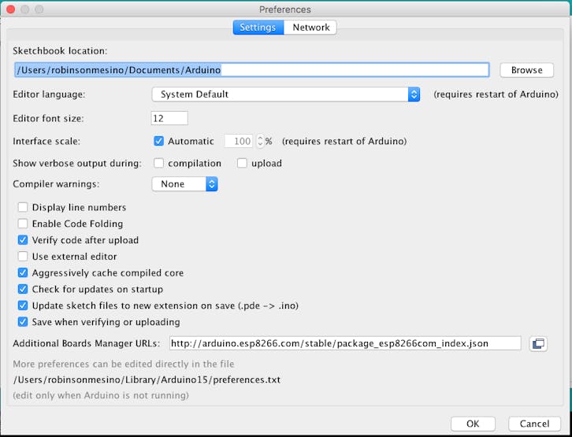Open the Additional Boards Manager URLs editor icon
This screenshot has height=437, width=572.
point(538,344)
